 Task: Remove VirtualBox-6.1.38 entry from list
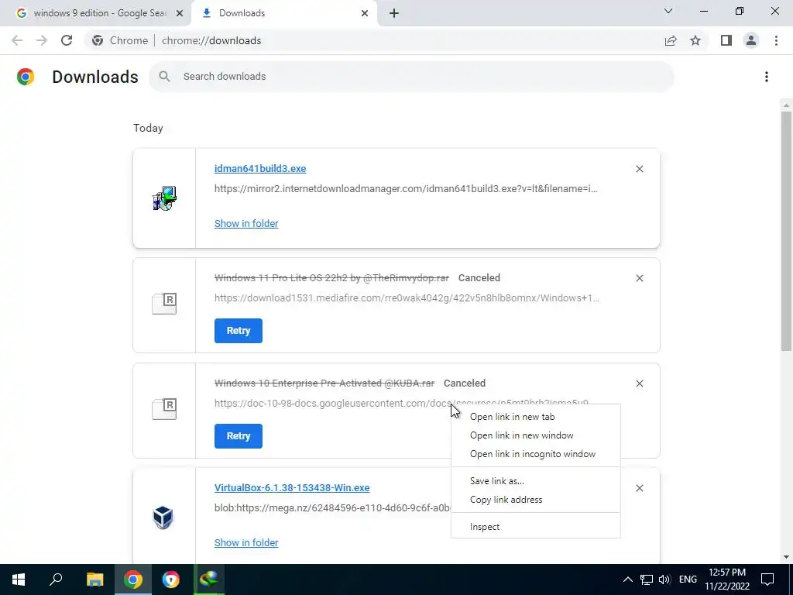coord(639,488)
